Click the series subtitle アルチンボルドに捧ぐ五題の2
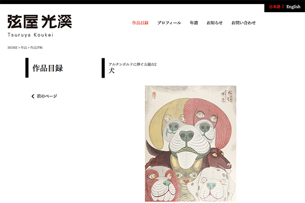 (x=133, y=64)
